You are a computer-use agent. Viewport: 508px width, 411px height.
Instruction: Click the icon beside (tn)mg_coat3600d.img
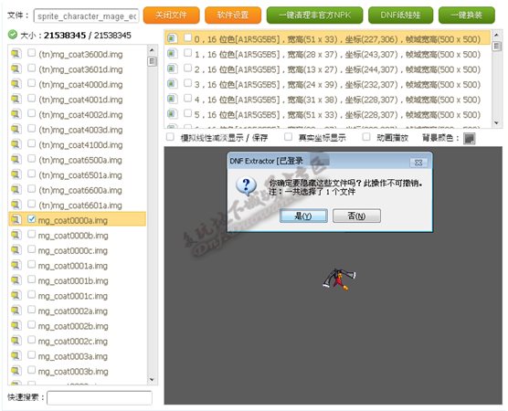point(16,54)
